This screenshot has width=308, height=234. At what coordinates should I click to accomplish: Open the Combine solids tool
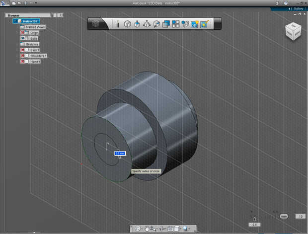pyautogui.click(x=166, y=24)
